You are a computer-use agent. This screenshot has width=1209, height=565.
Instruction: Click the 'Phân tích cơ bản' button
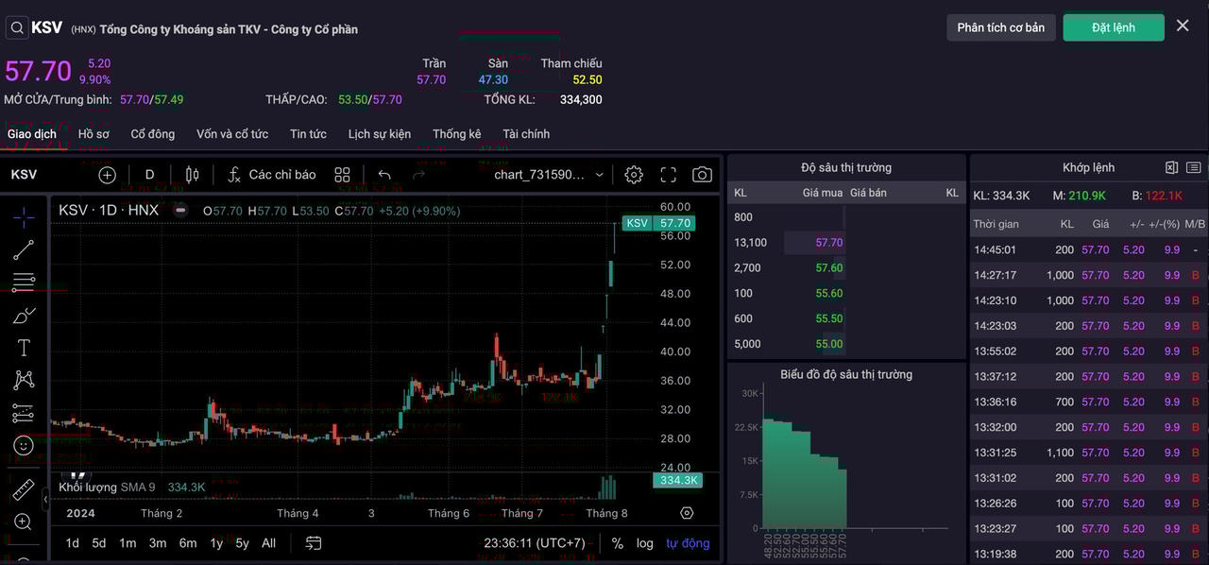[1000, 27]
